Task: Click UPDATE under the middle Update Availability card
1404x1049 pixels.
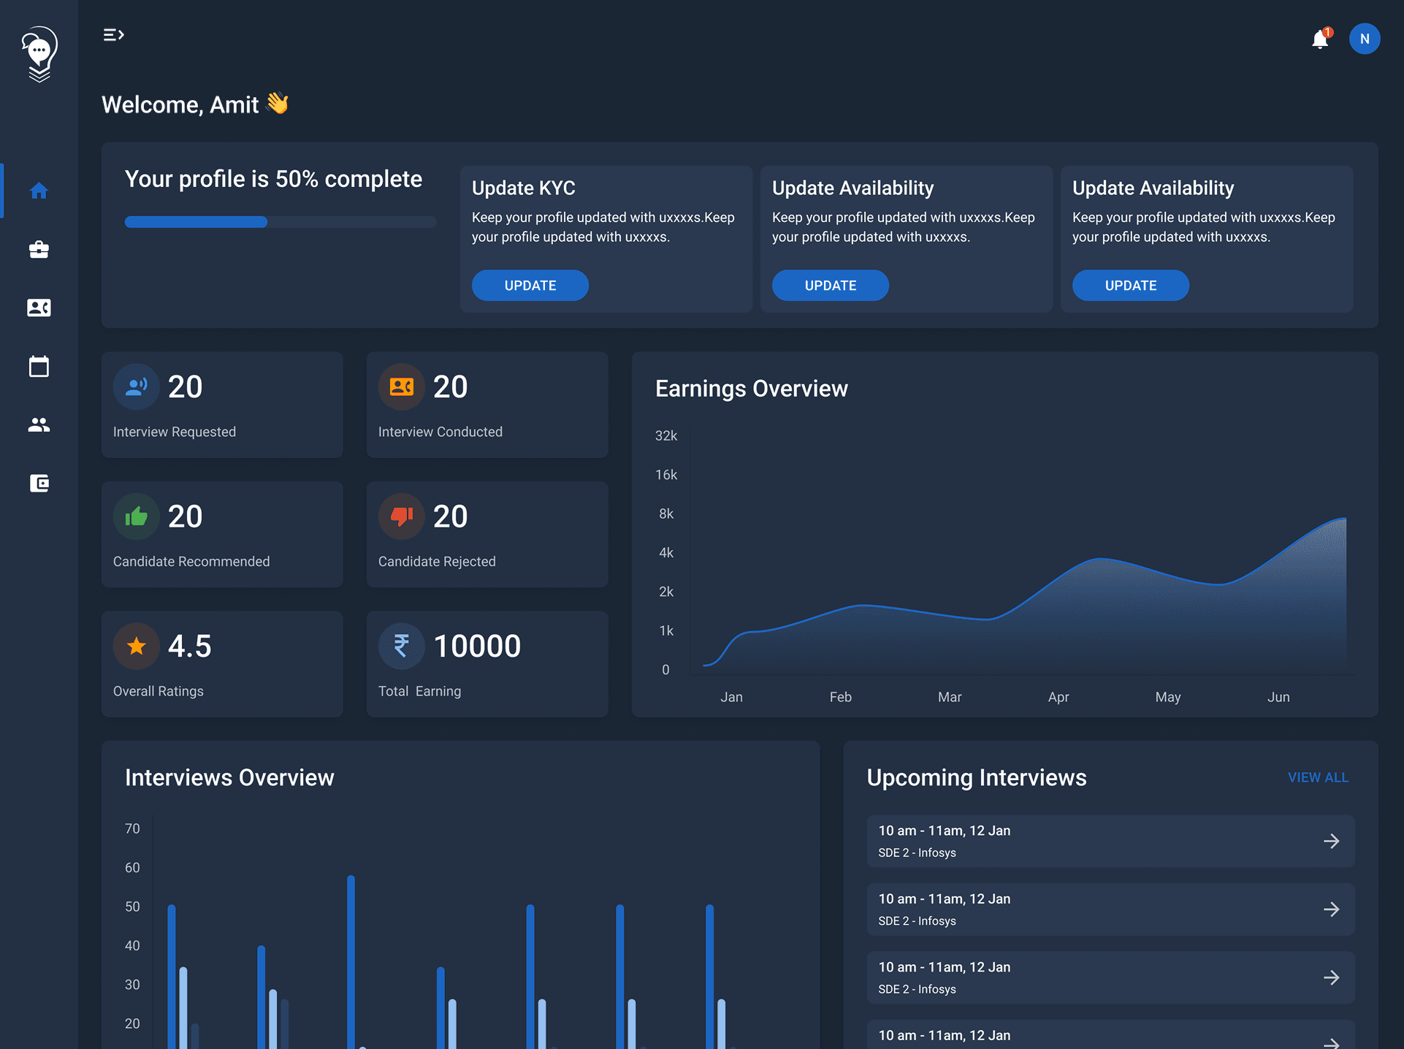Action: pyautogui.click(x=830, y=286)
